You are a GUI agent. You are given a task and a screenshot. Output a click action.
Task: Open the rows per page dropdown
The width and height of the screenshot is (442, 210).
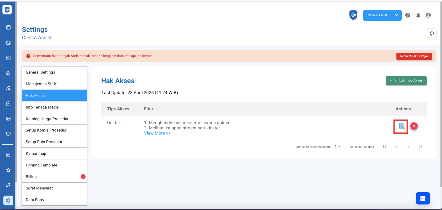click(338, 147)
